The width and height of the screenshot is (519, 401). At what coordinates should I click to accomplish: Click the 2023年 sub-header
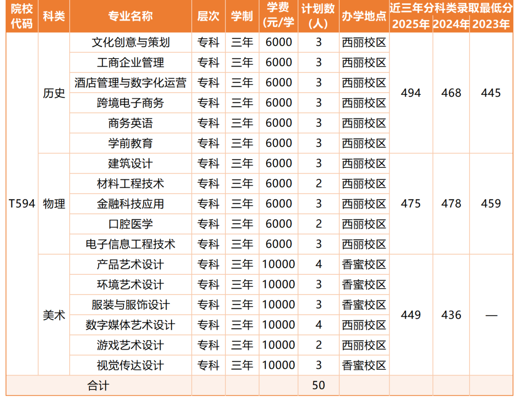(491, 24)
